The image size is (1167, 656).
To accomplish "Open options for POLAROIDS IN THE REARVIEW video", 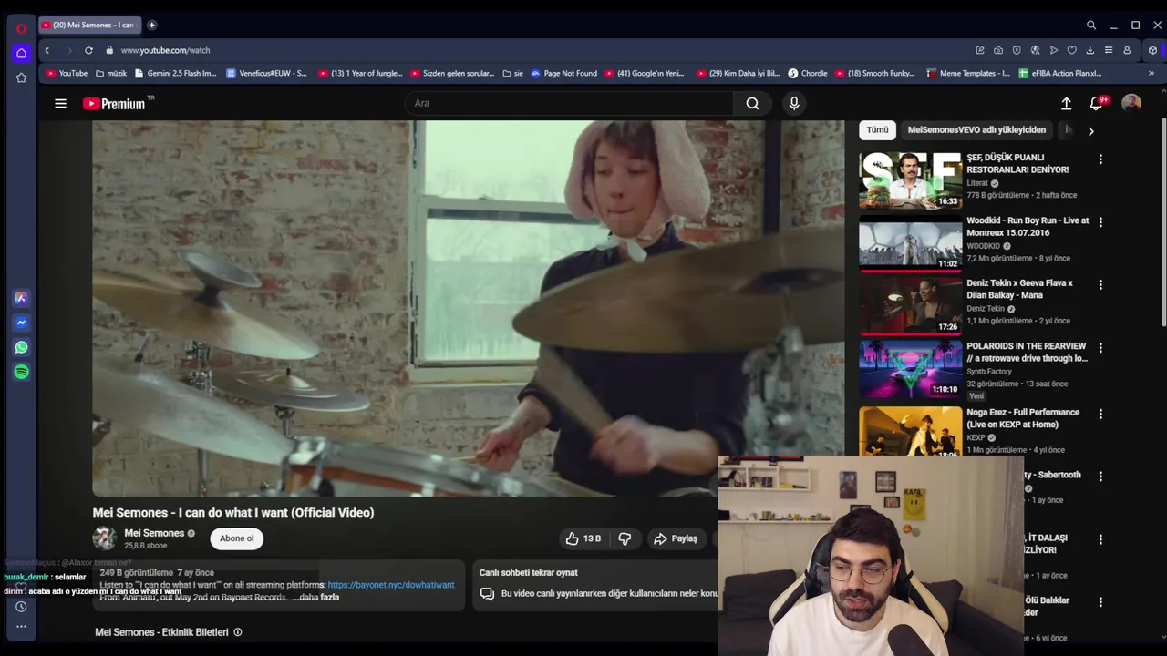I will tap(1100, 348).
